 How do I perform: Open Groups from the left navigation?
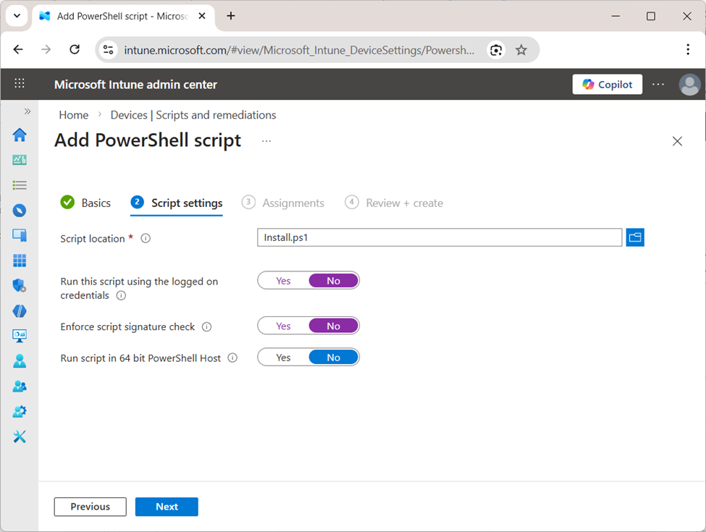(x=20, y=386)
